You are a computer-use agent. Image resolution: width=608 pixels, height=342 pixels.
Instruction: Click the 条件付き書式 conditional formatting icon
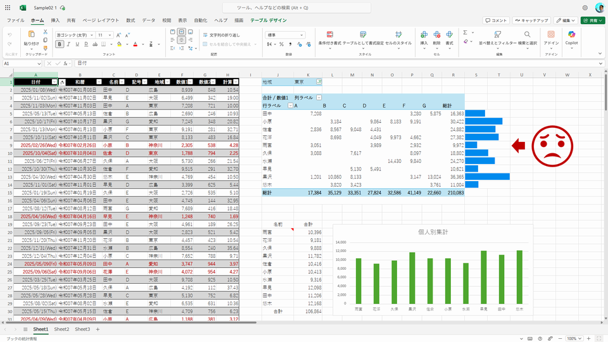(329, 35)
